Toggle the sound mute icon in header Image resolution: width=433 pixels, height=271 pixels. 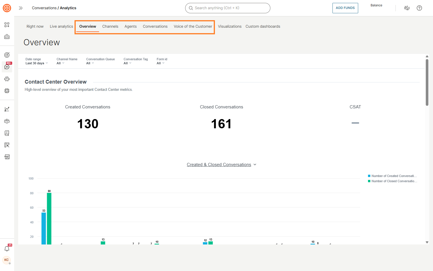407,8
